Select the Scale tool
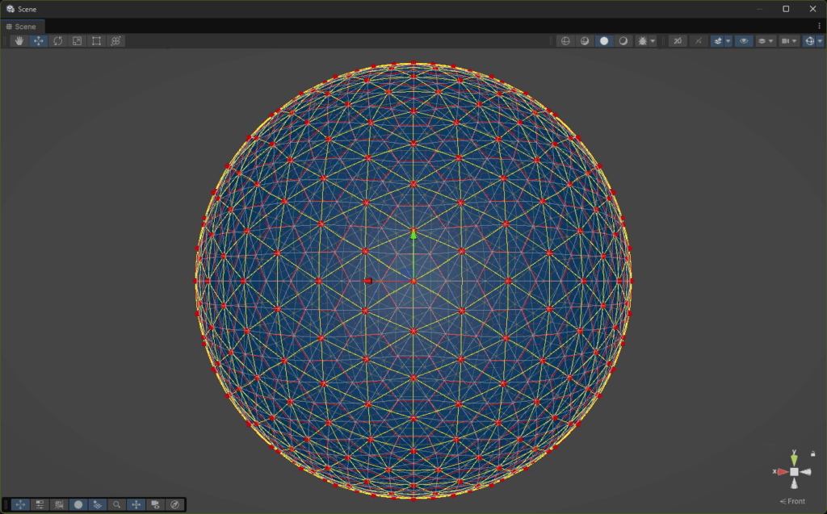The image size is (827, 514). 78,41
